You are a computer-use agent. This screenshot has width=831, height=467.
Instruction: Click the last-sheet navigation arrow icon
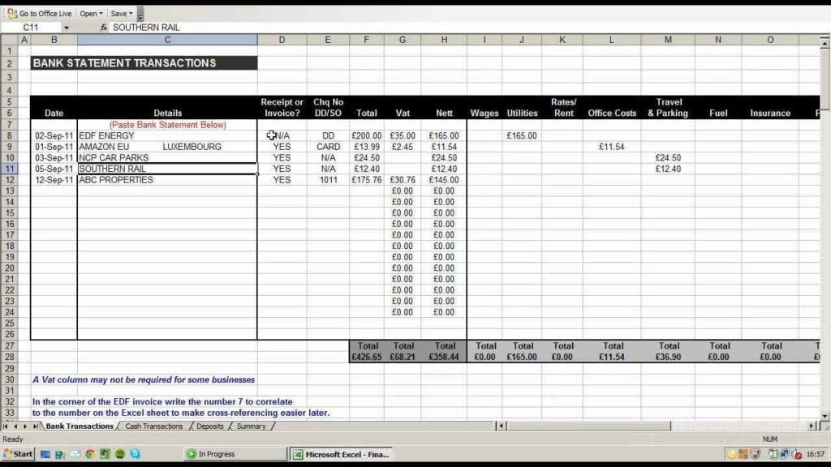(x=36, y=426)
